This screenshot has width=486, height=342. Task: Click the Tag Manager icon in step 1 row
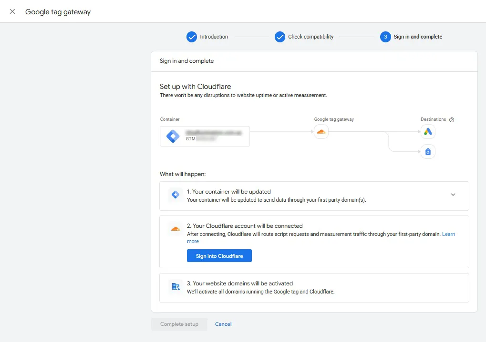pos(176,195)
